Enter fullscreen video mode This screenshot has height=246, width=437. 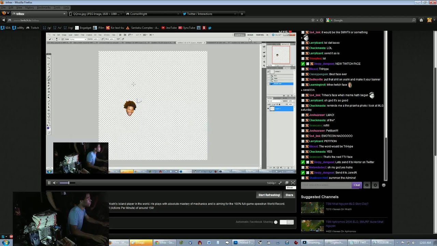pos(293,183)
